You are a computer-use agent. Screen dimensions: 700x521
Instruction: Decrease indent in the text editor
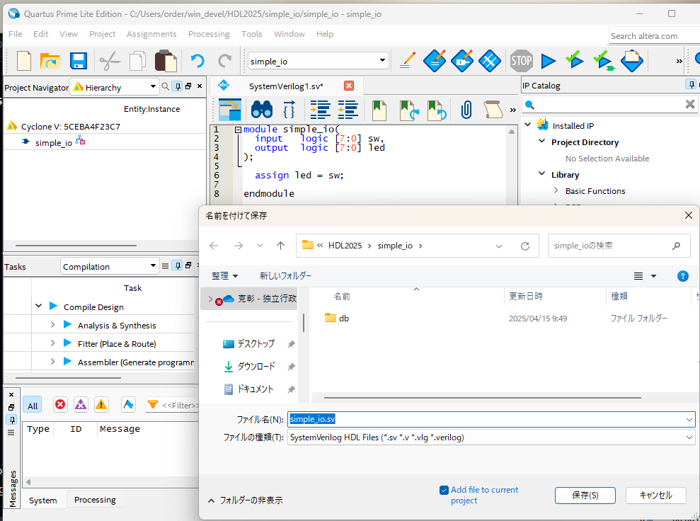348,110
